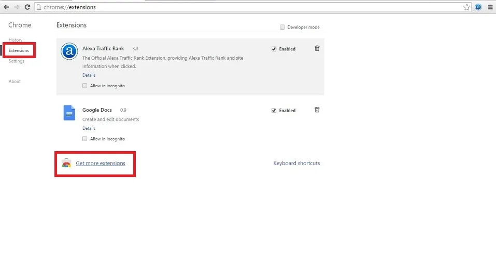Click the Google Docs version 0.9
Screen dimensions: 496x256
(123, 110)
